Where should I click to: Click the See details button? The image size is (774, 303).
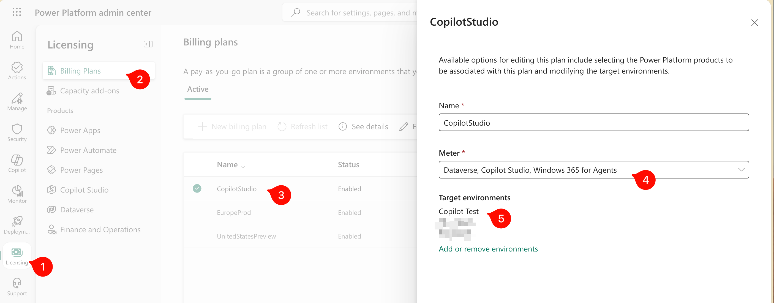363,126
